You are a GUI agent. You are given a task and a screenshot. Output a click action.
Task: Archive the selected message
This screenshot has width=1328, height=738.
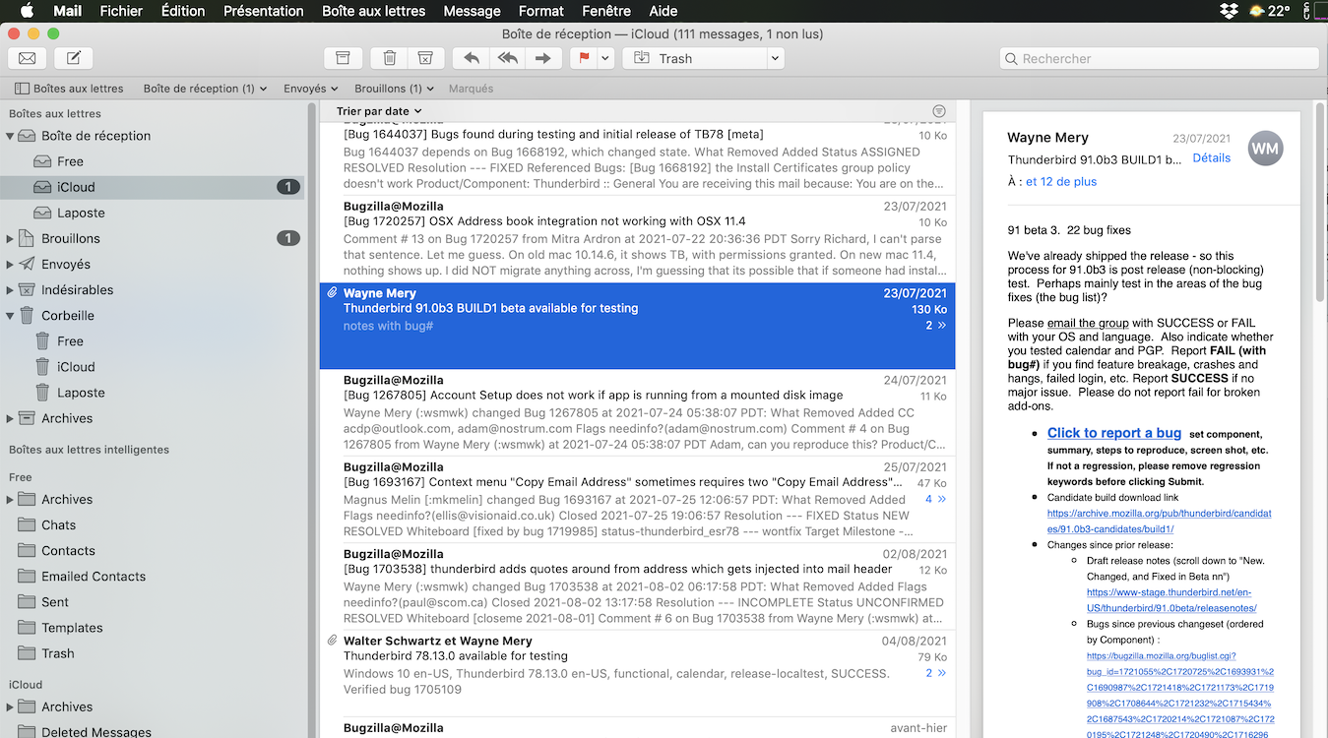click(343, 58)
